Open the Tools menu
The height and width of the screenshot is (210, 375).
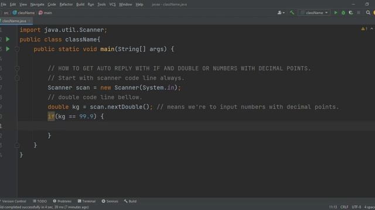tap(101, 4)
